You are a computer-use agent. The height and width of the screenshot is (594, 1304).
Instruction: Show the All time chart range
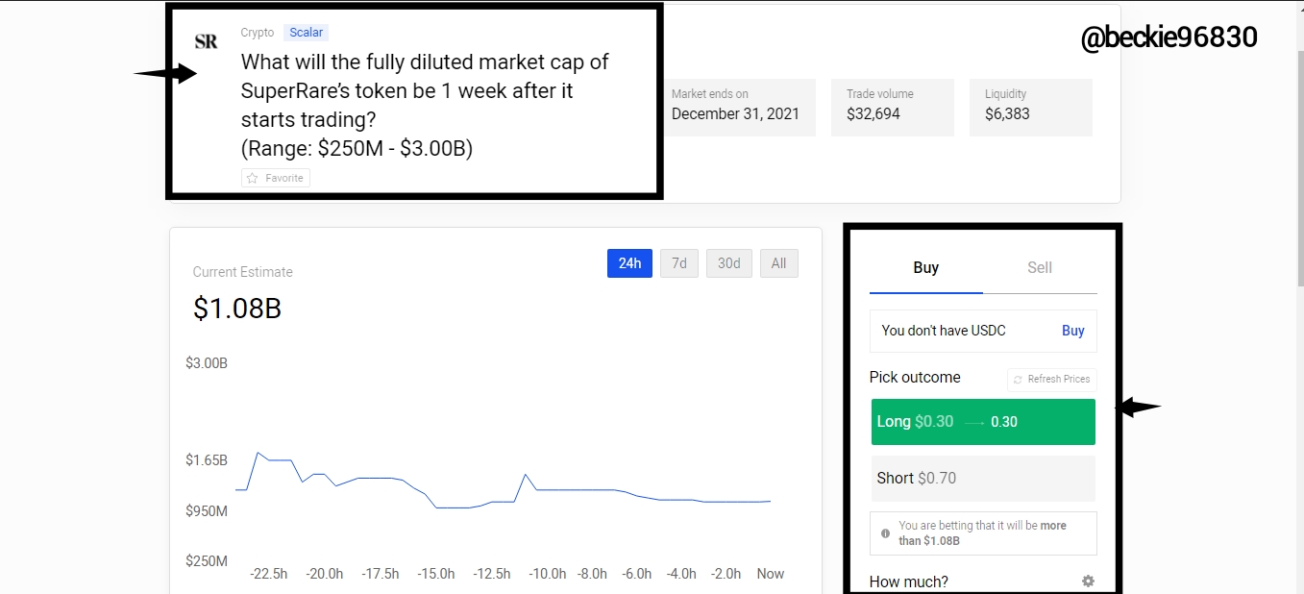(779, 263)
